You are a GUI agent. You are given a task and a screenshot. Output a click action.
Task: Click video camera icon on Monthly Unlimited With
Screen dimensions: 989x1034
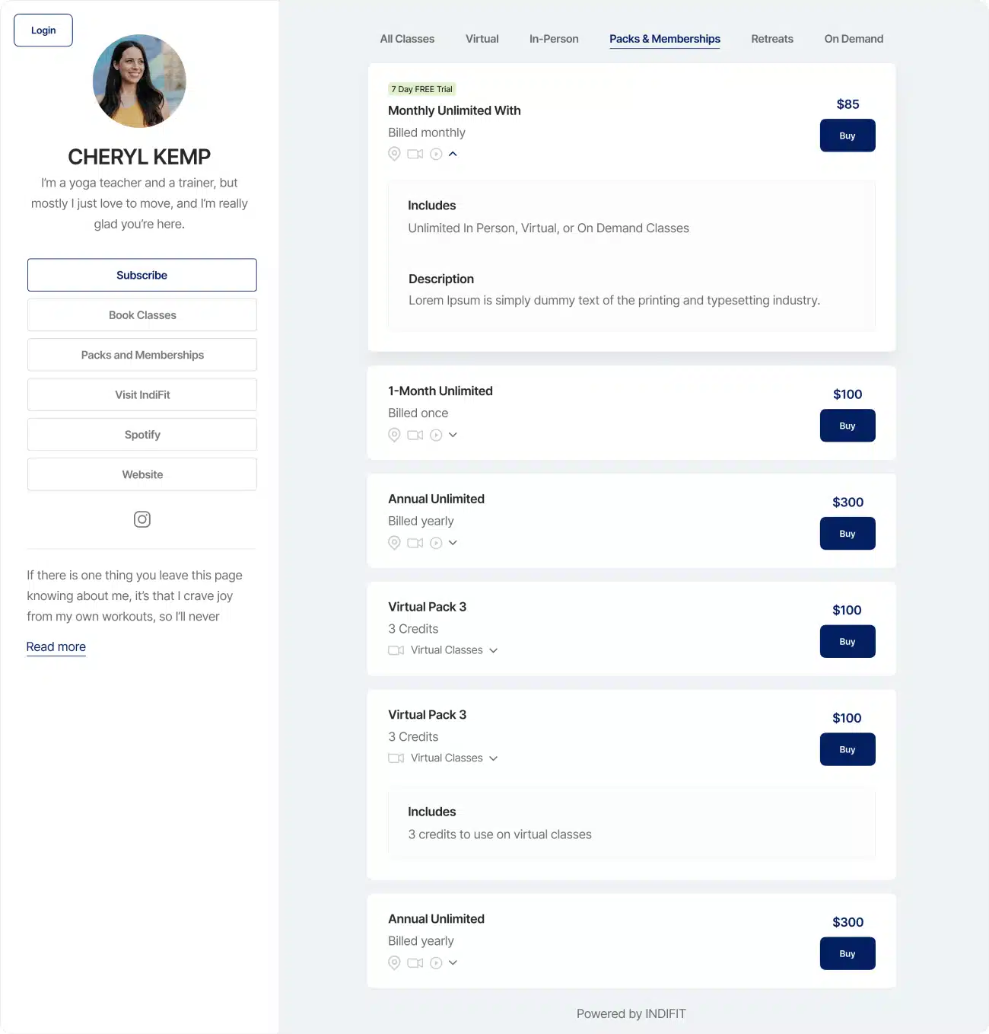415,154
